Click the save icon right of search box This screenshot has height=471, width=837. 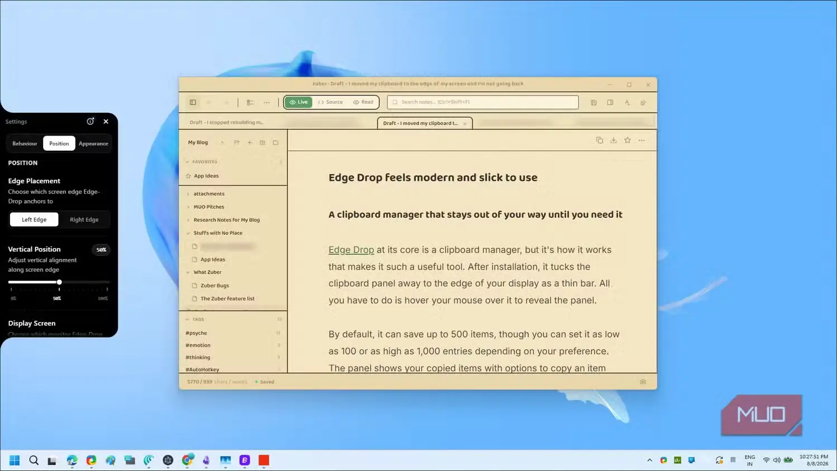[594, 103]
